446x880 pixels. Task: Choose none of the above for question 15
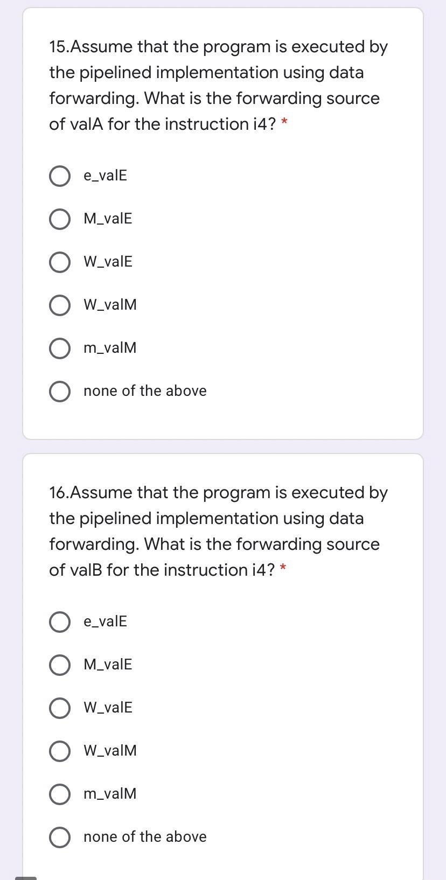[x=59, y=391]
